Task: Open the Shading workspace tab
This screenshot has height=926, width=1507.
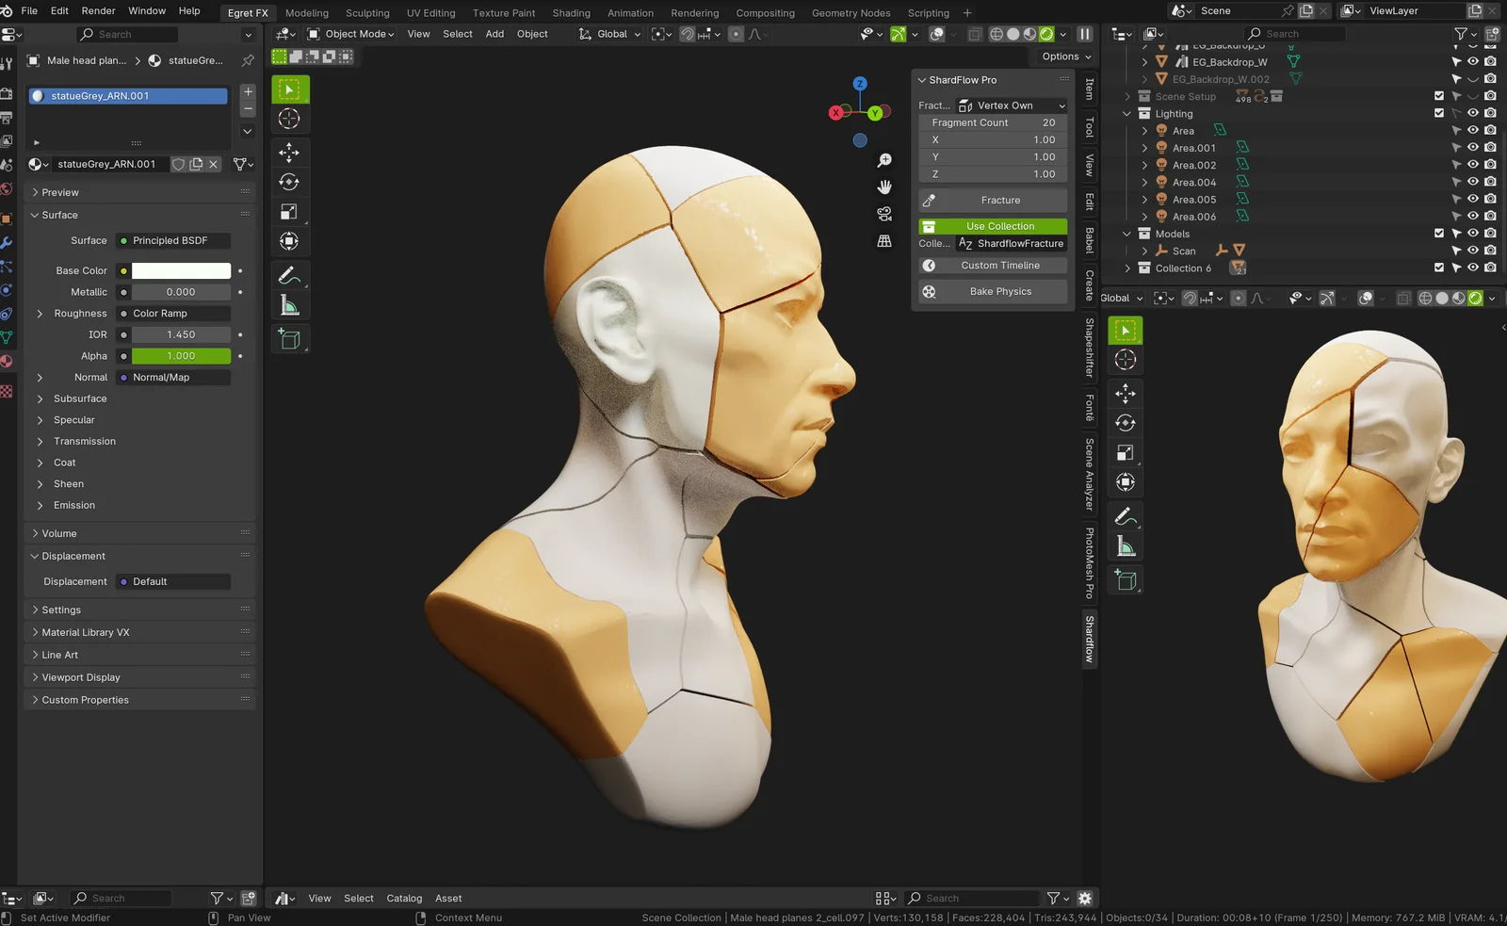Action: pos(571,12)
